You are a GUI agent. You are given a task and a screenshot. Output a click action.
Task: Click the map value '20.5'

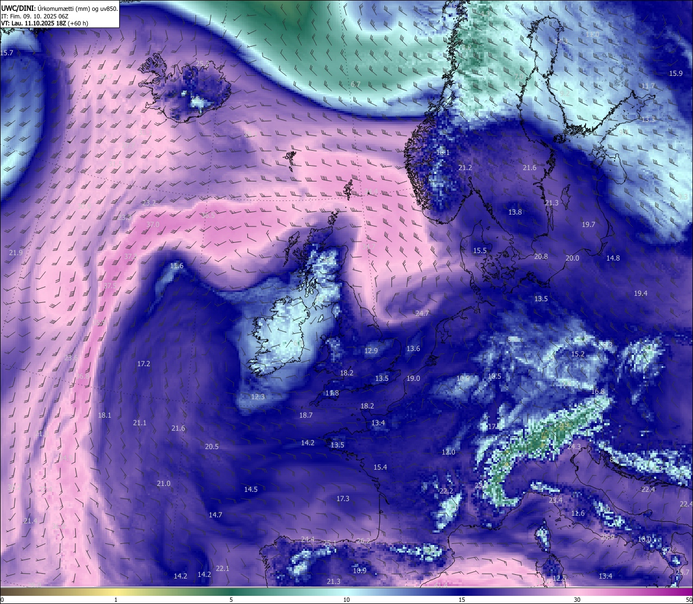[x=212, y=447]
